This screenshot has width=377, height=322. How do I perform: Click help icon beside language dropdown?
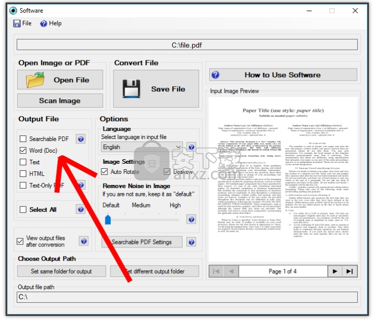(192, 147)
